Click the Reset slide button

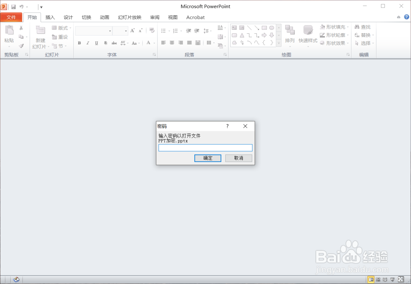pyautogui.click(x=60, y=37)
